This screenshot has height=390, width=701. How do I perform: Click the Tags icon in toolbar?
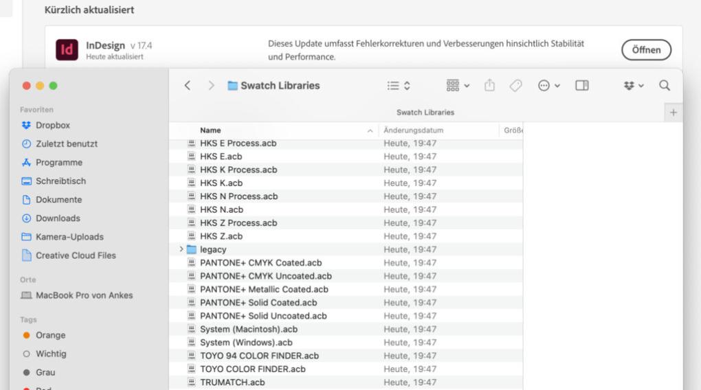(515, 86)
